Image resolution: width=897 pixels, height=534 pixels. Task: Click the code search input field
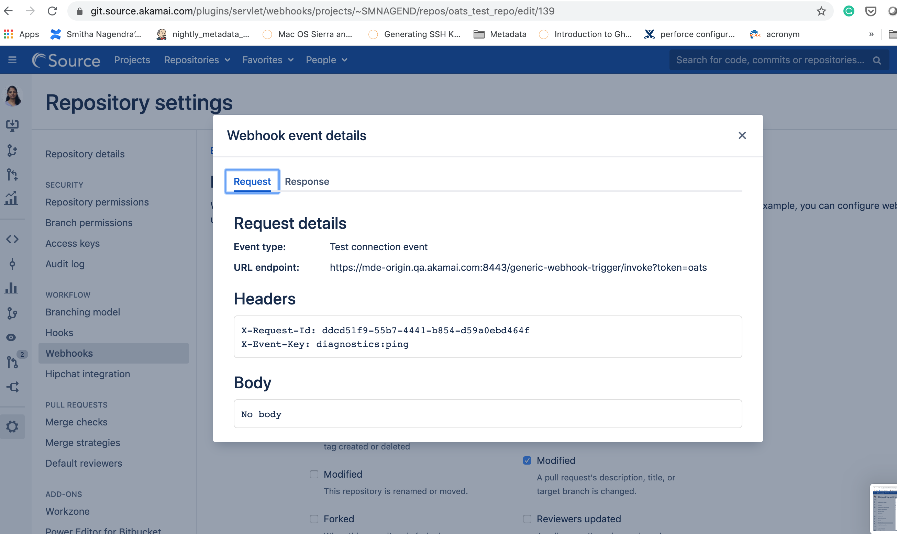point(770,60)
